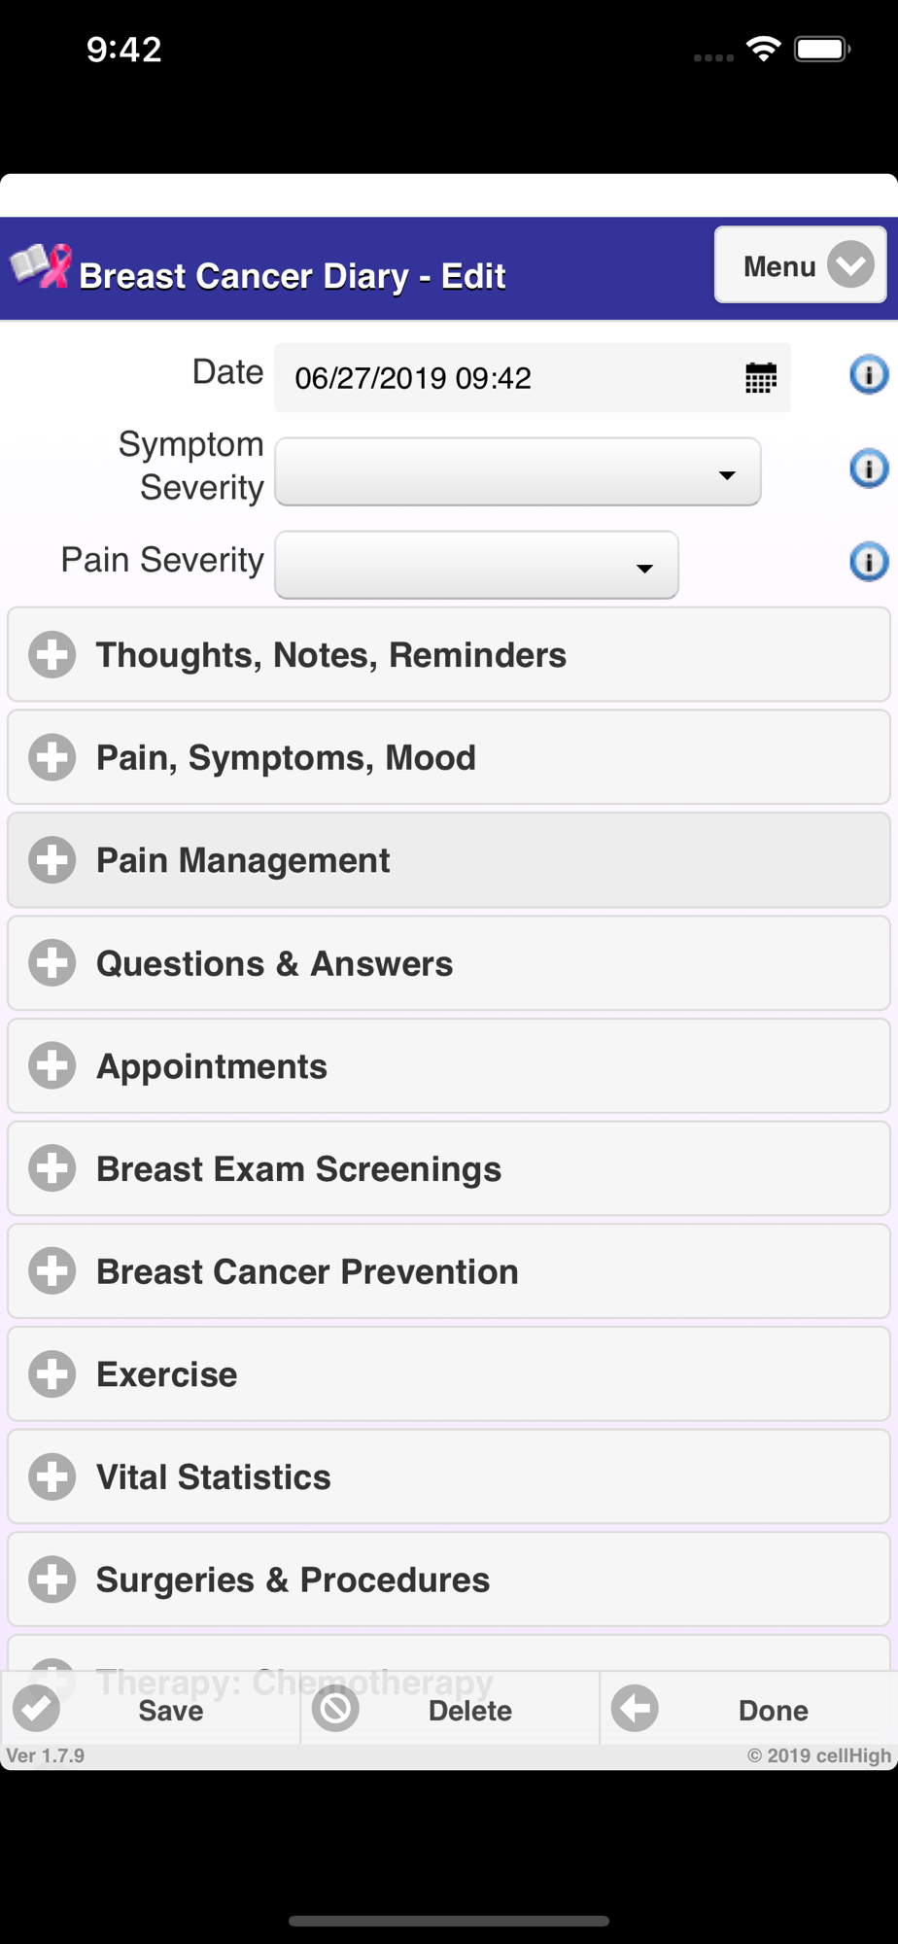Image resolution: width=898 pixels, height=1944 pixels.
Task: Open the Symptom Severity dropdown
Action: (518, 471)
